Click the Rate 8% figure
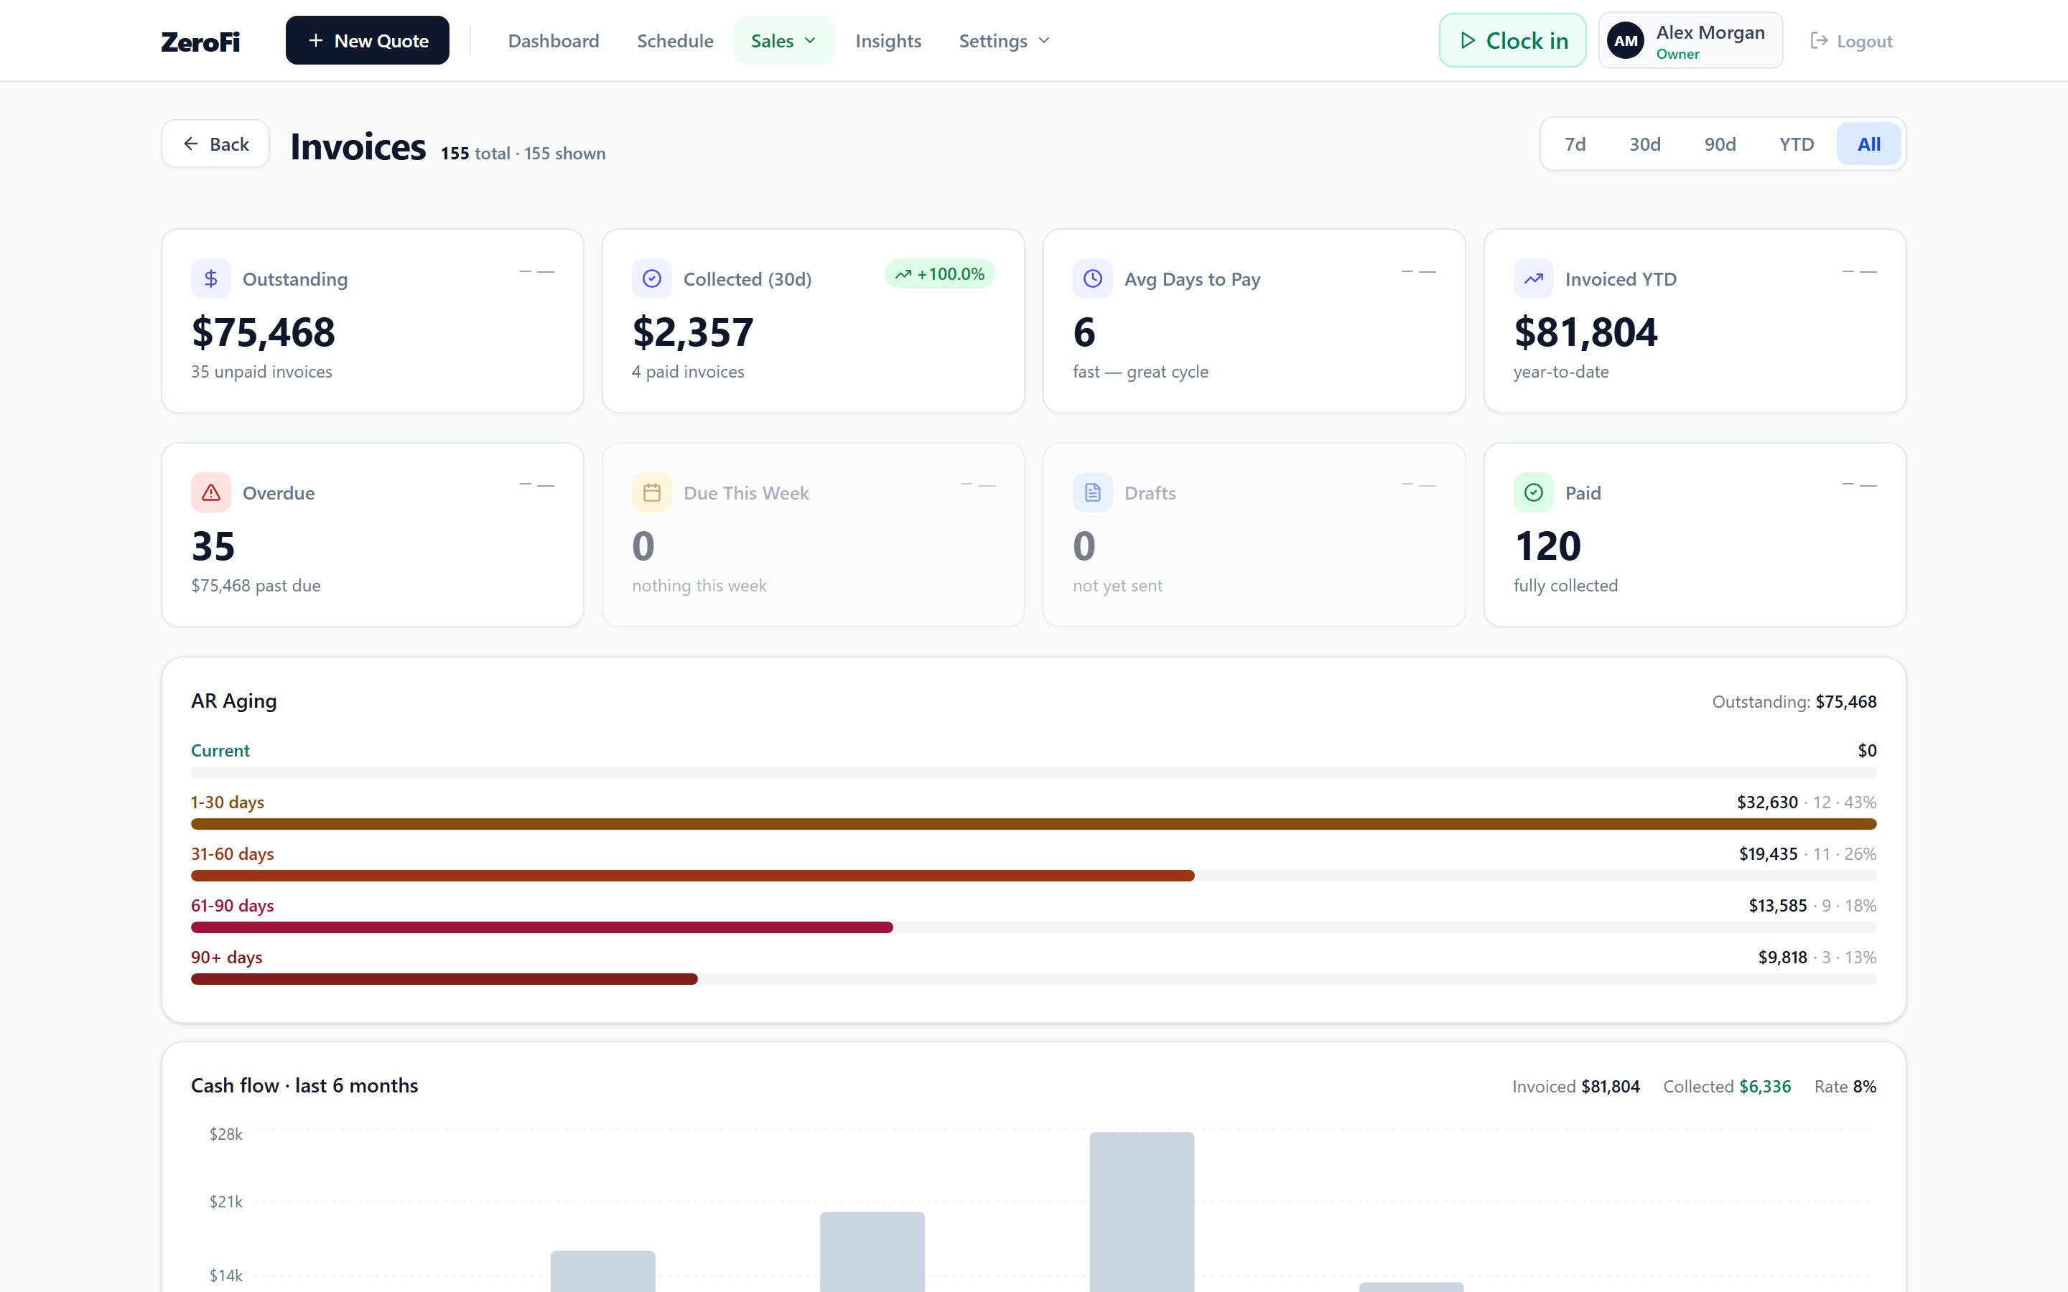The height and width of the screenshot is (1292, 2068). pyautogui.click(x=1845, y=1086)
